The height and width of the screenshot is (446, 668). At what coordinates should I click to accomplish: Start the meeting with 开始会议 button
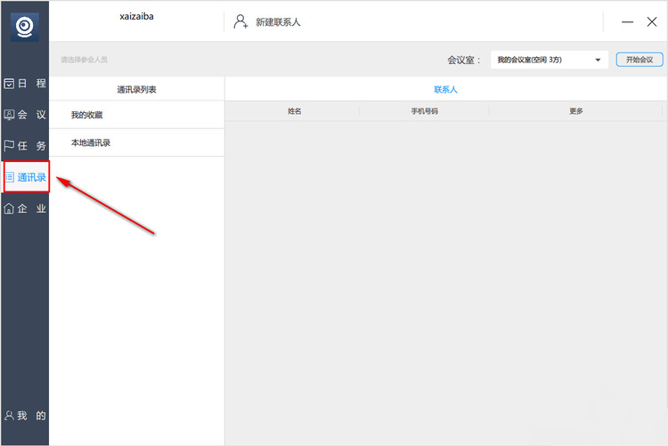pyautogui.click(x=639, y=60)
